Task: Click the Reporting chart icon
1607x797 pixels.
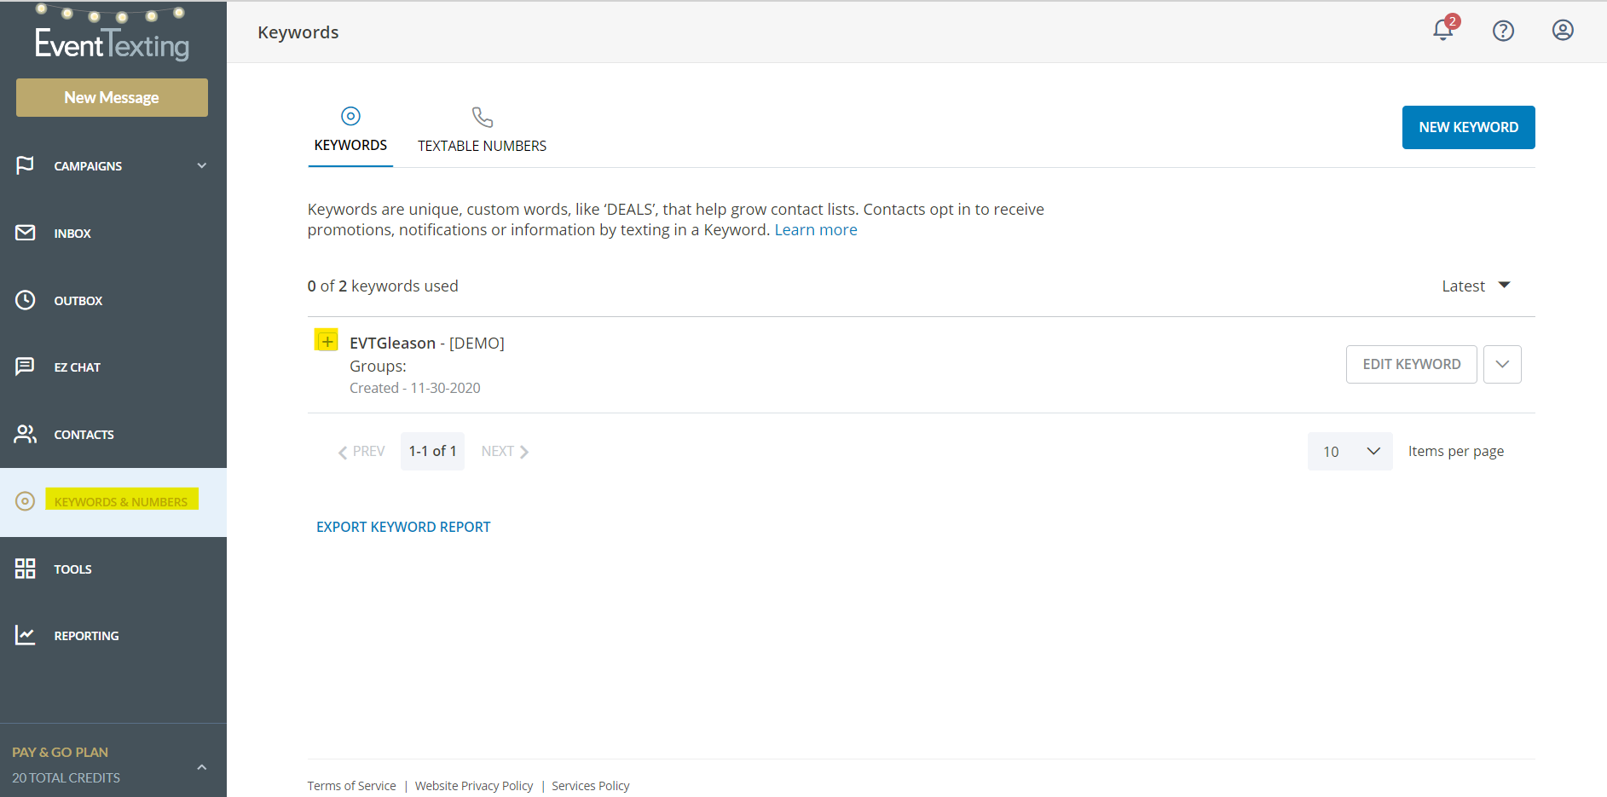Action: (26, 635)
